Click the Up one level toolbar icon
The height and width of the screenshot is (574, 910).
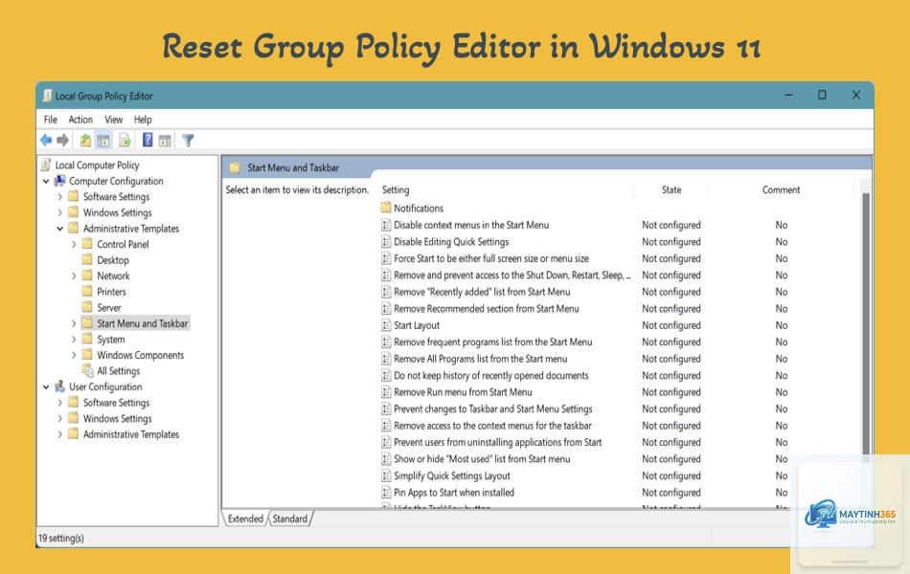(x=85, y=141)
